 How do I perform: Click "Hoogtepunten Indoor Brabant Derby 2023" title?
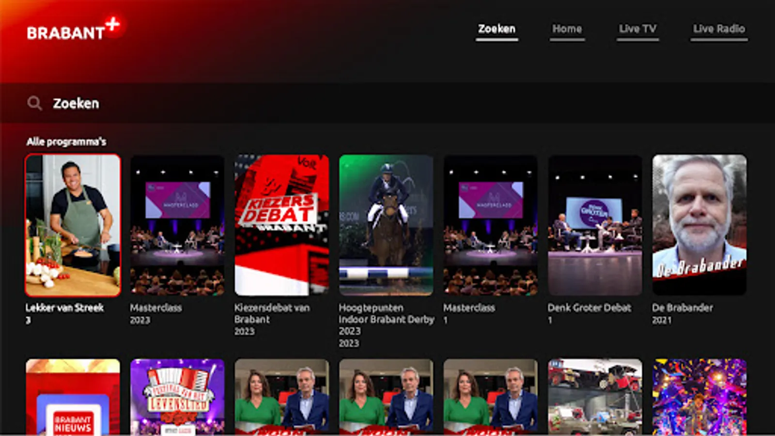tap(386, 319)
